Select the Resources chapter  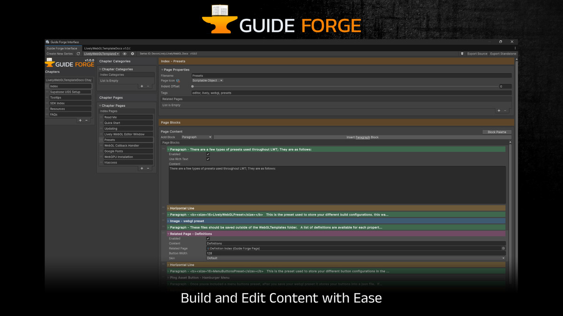pos(70,109)
